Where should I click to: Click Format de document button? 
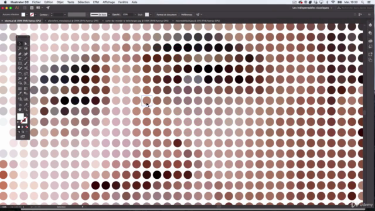click(166, 15)
